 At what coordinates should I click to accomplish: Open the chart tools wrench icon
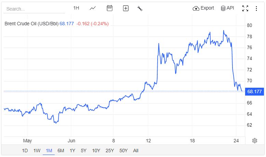[140, 9]
